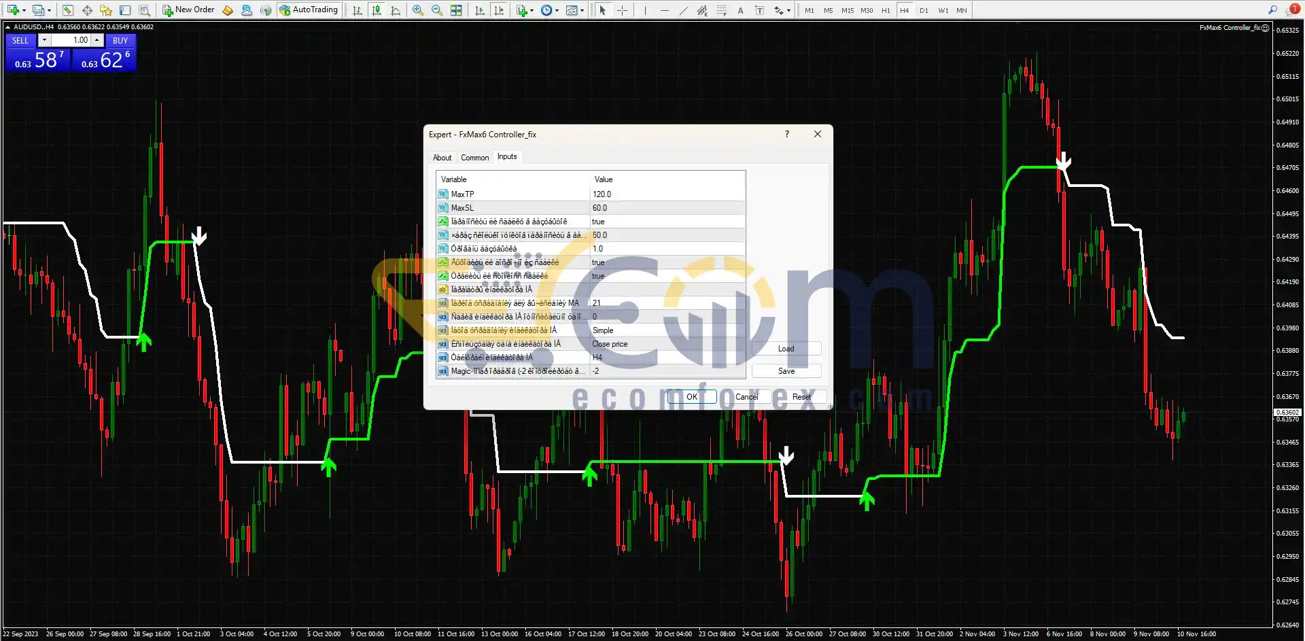Toggle the Data Window crosshair icon
The width and height of the screenshot is (1305, 641).
point(87,10)
